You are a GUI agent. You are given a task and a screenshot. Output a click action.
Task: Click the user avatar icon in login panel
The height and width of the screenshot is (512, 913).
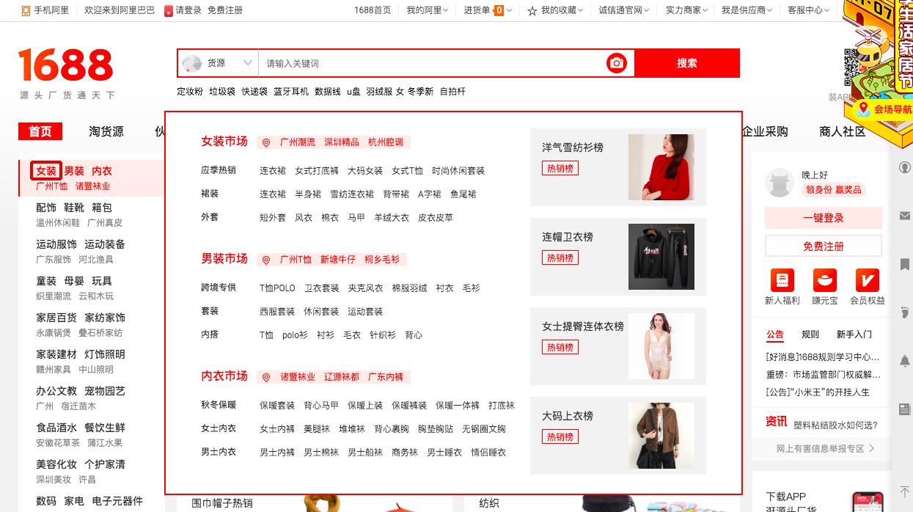click(780, 183)
